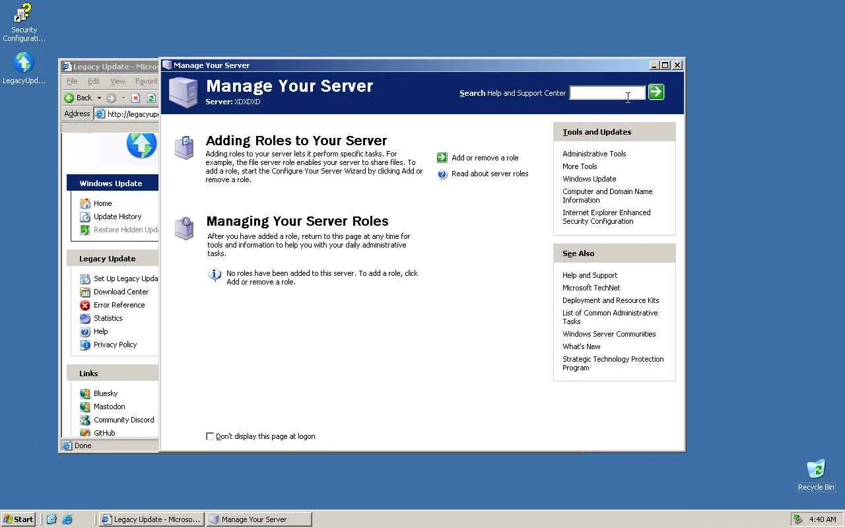This screenshot has width=845, height=528.
Task: Click the Statistics globe icon
Action: tap(85, 318)
